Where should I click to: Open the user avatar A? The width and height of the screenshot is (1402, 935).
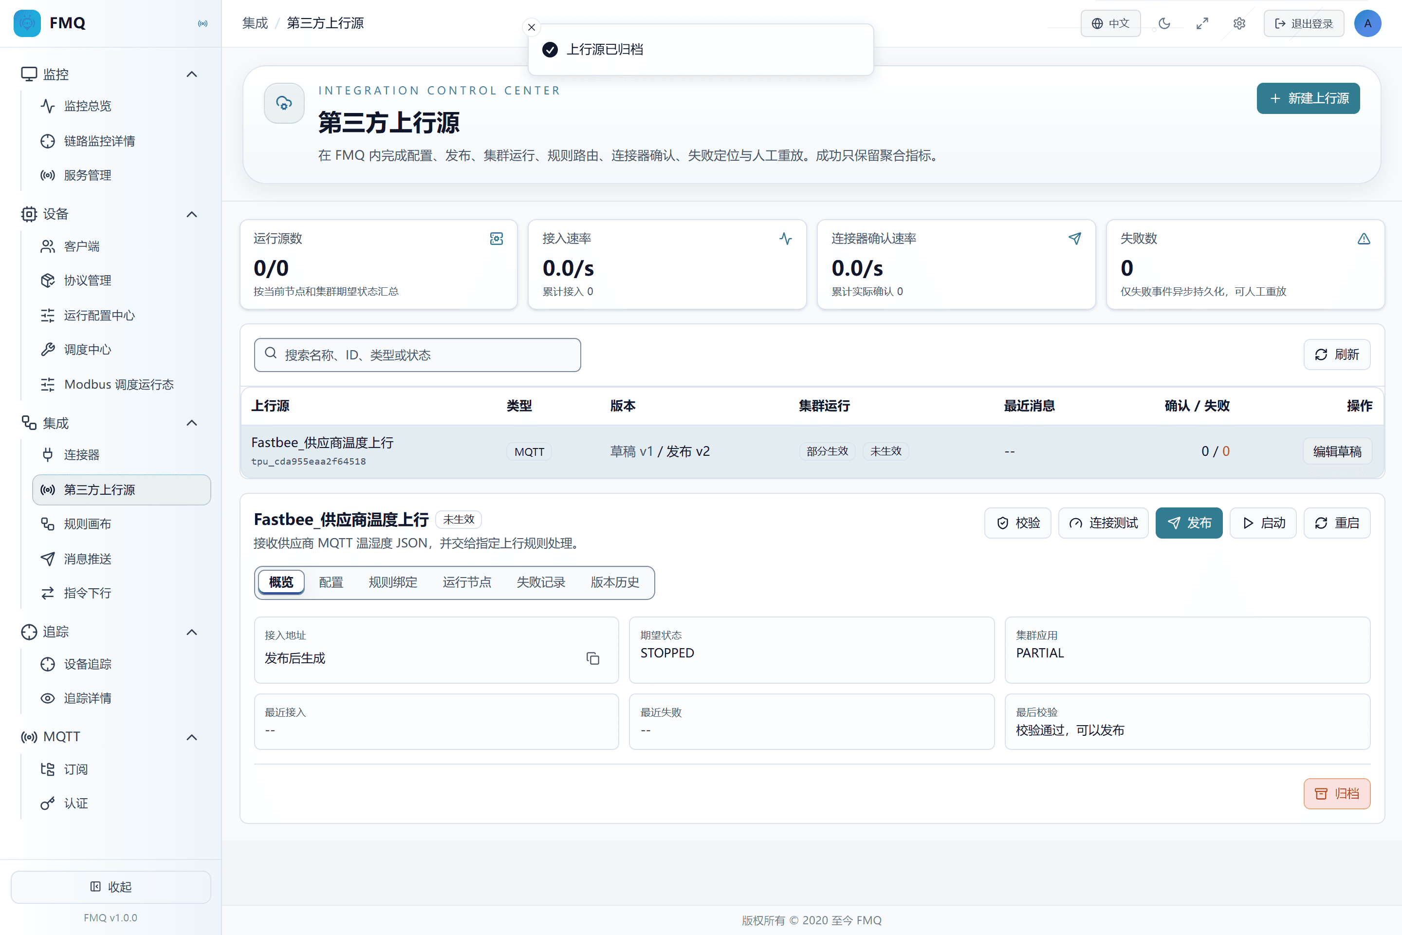pyautogui.click(x=1367, y=23)
